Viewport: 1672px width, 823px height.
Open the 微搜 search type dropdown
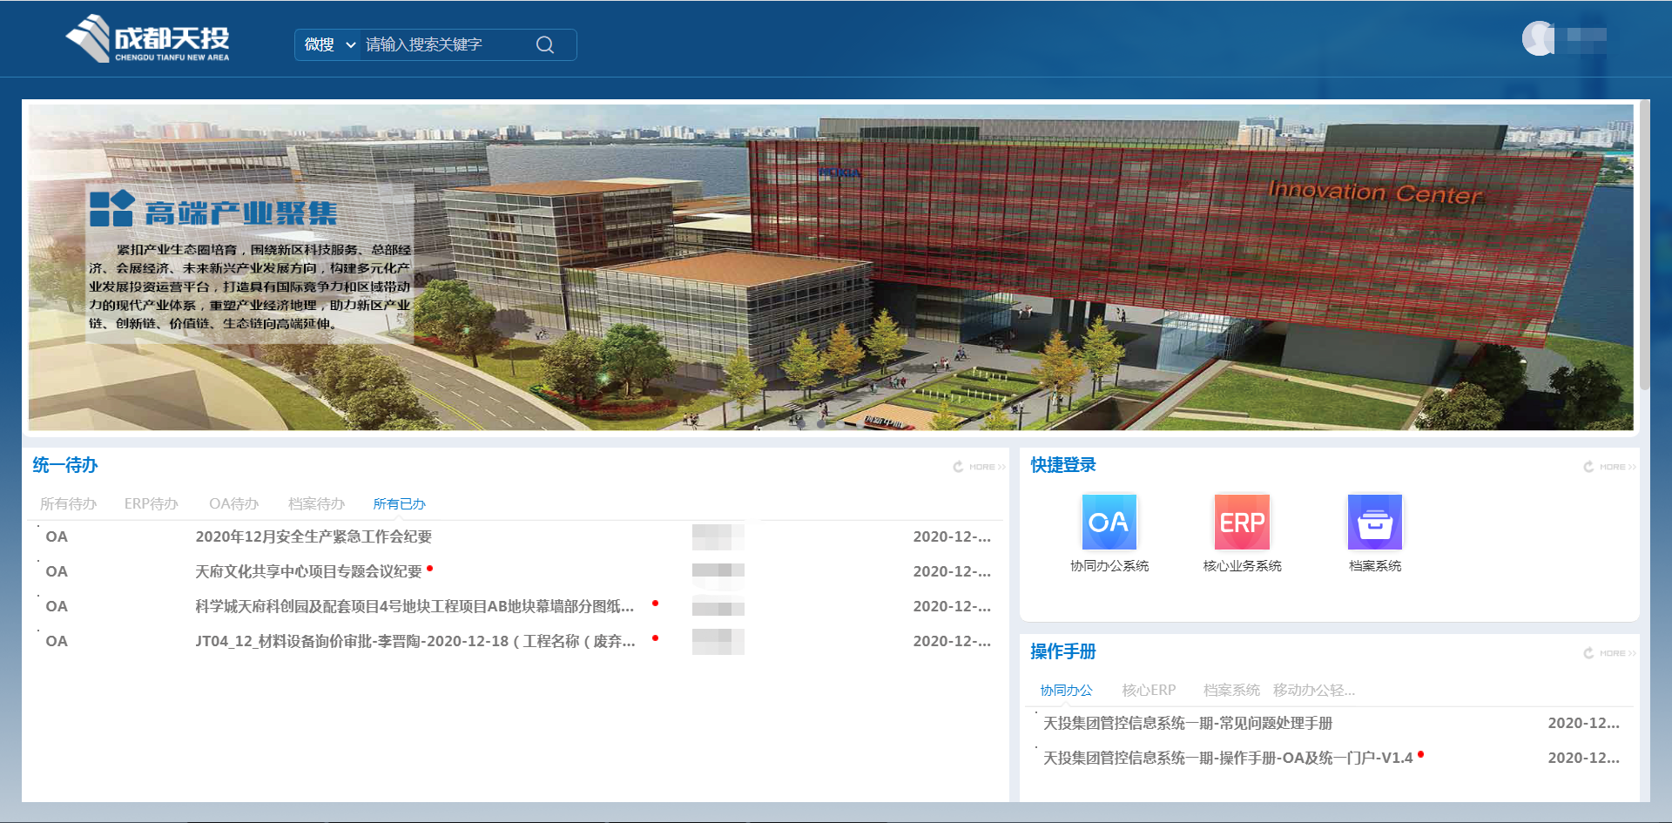(x=329, y=44)
